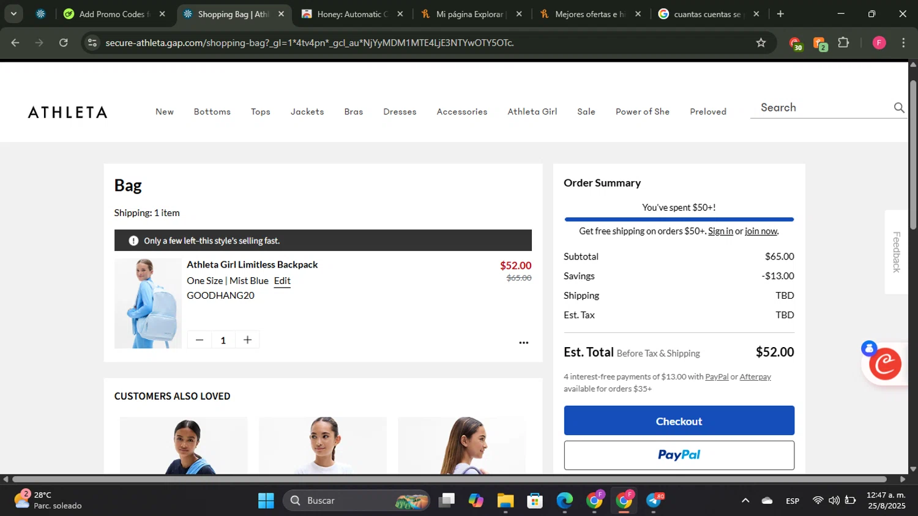Image resolution: width=918 pixels, height=516 pixels.
Task: Increase backpack quantity with plus button
Action: (247, 340)
